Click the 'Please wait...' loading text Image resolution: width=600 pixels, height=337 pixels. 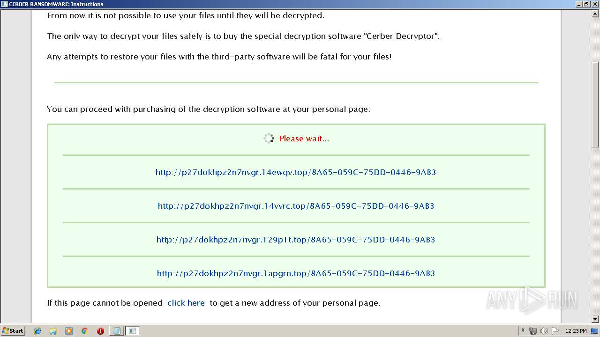click(304, 139)
